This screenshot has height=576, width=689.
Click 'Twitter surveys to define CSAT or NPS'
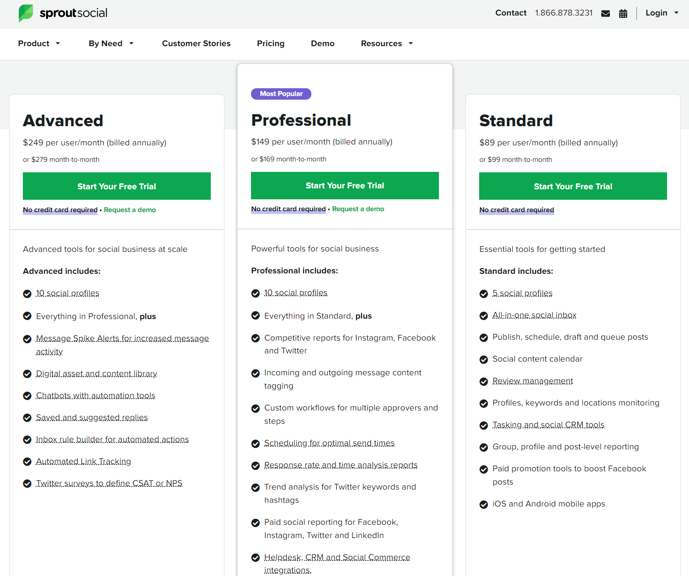109,483
